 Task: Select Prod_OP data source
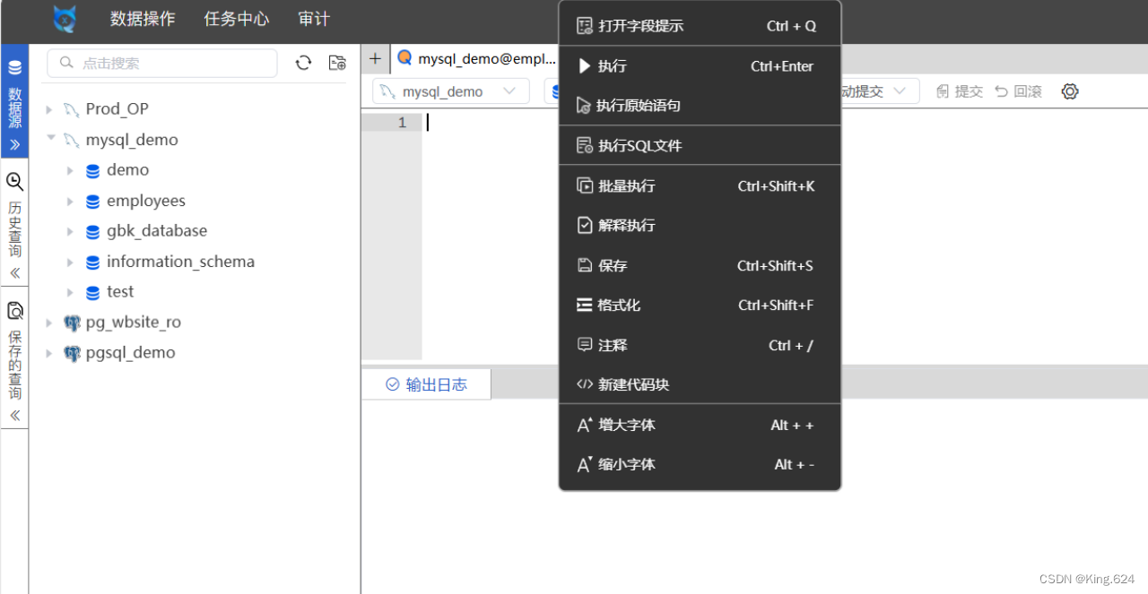coord(117,109)
